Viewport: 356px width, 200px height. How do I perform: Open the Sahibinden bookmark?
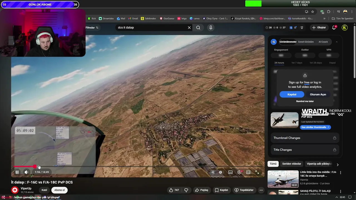tap(148, 19)
